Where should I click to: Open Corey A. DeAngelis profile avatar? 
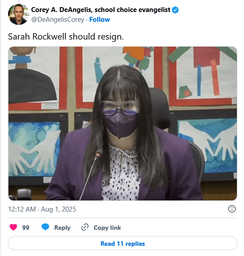[19, 14]
